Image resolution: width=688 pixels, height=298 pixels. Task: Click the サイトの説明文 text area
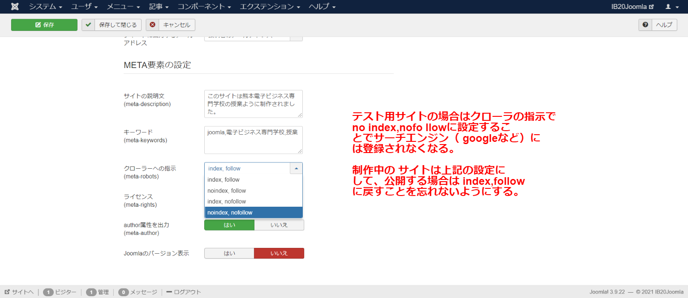(x=253, y=104)
